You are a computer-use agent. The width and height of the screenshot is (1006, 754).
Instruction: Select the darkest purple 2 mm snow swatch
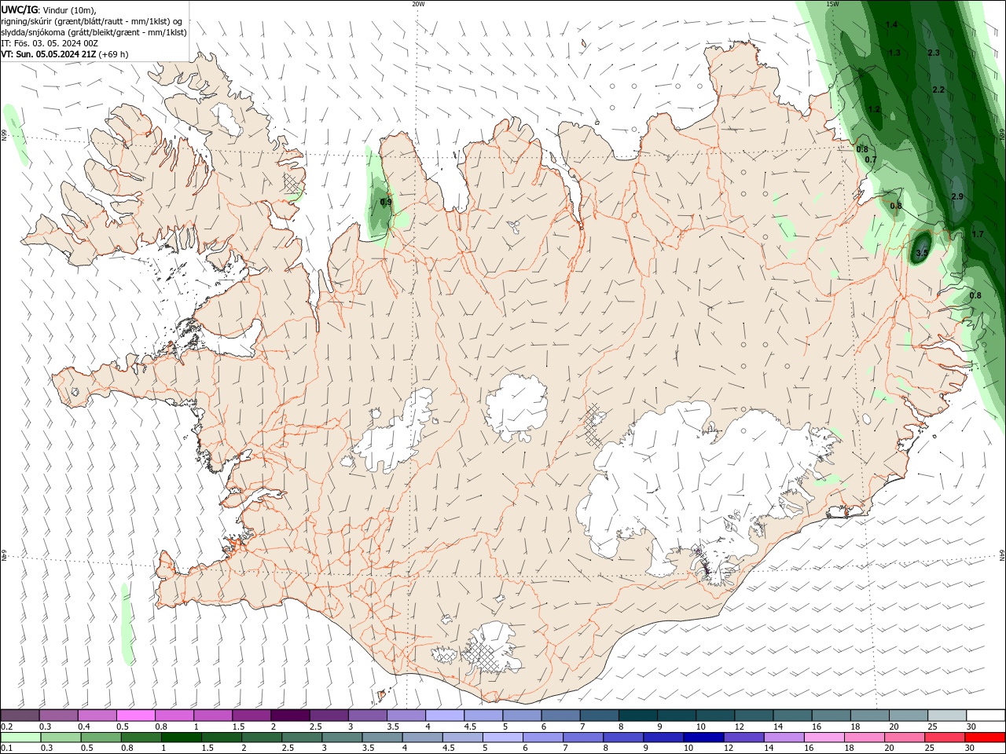[290, 716]
